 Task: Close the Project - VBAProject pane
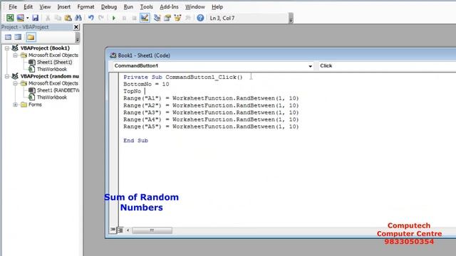[x=76, y=27]
